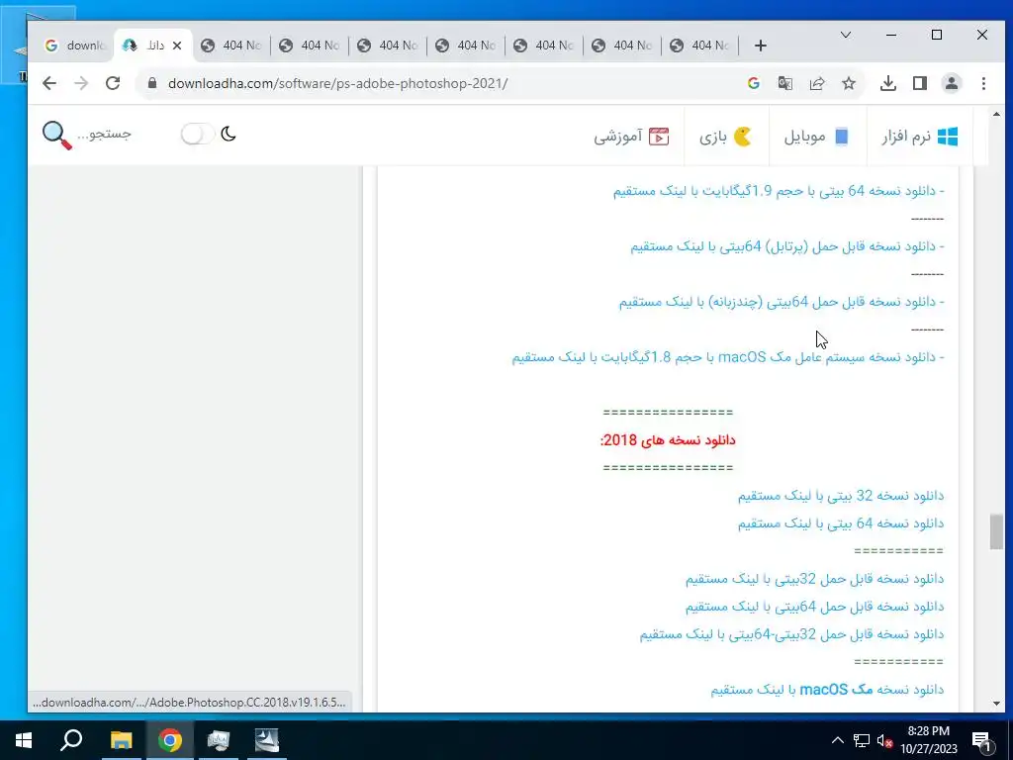Click 2018 portable 32-bit-64-bit download link
1013x760 pixels.
pos(791,634)
